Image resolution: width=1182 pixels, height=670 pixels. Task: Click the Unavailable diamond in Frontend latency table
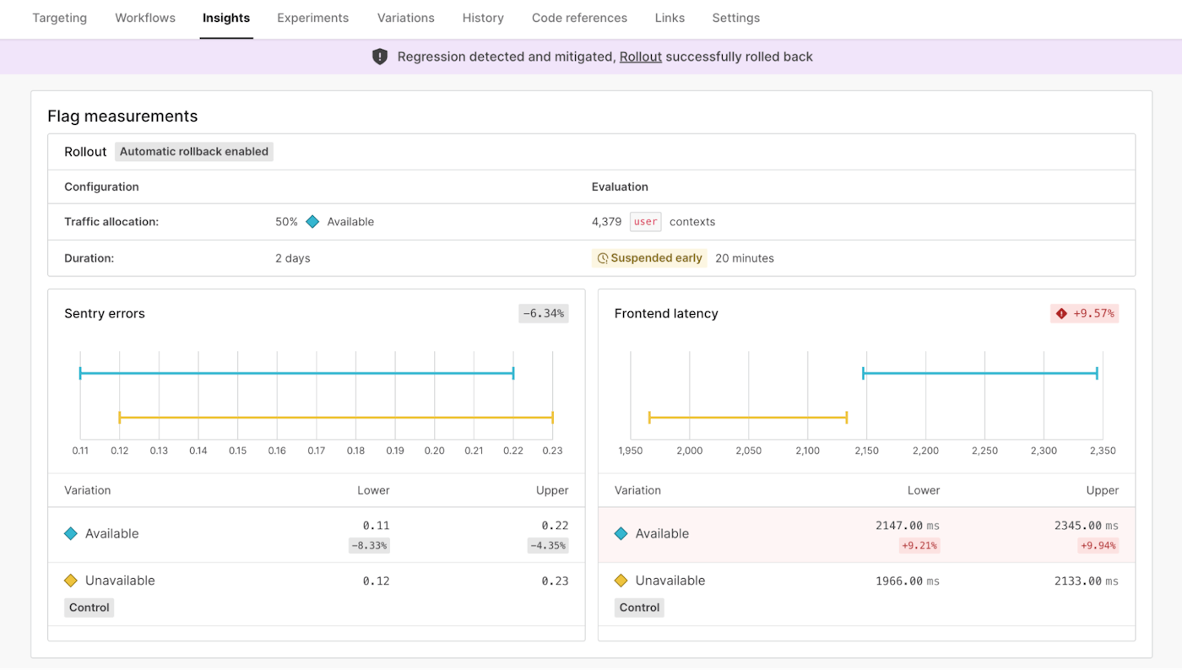pos(621,581)
